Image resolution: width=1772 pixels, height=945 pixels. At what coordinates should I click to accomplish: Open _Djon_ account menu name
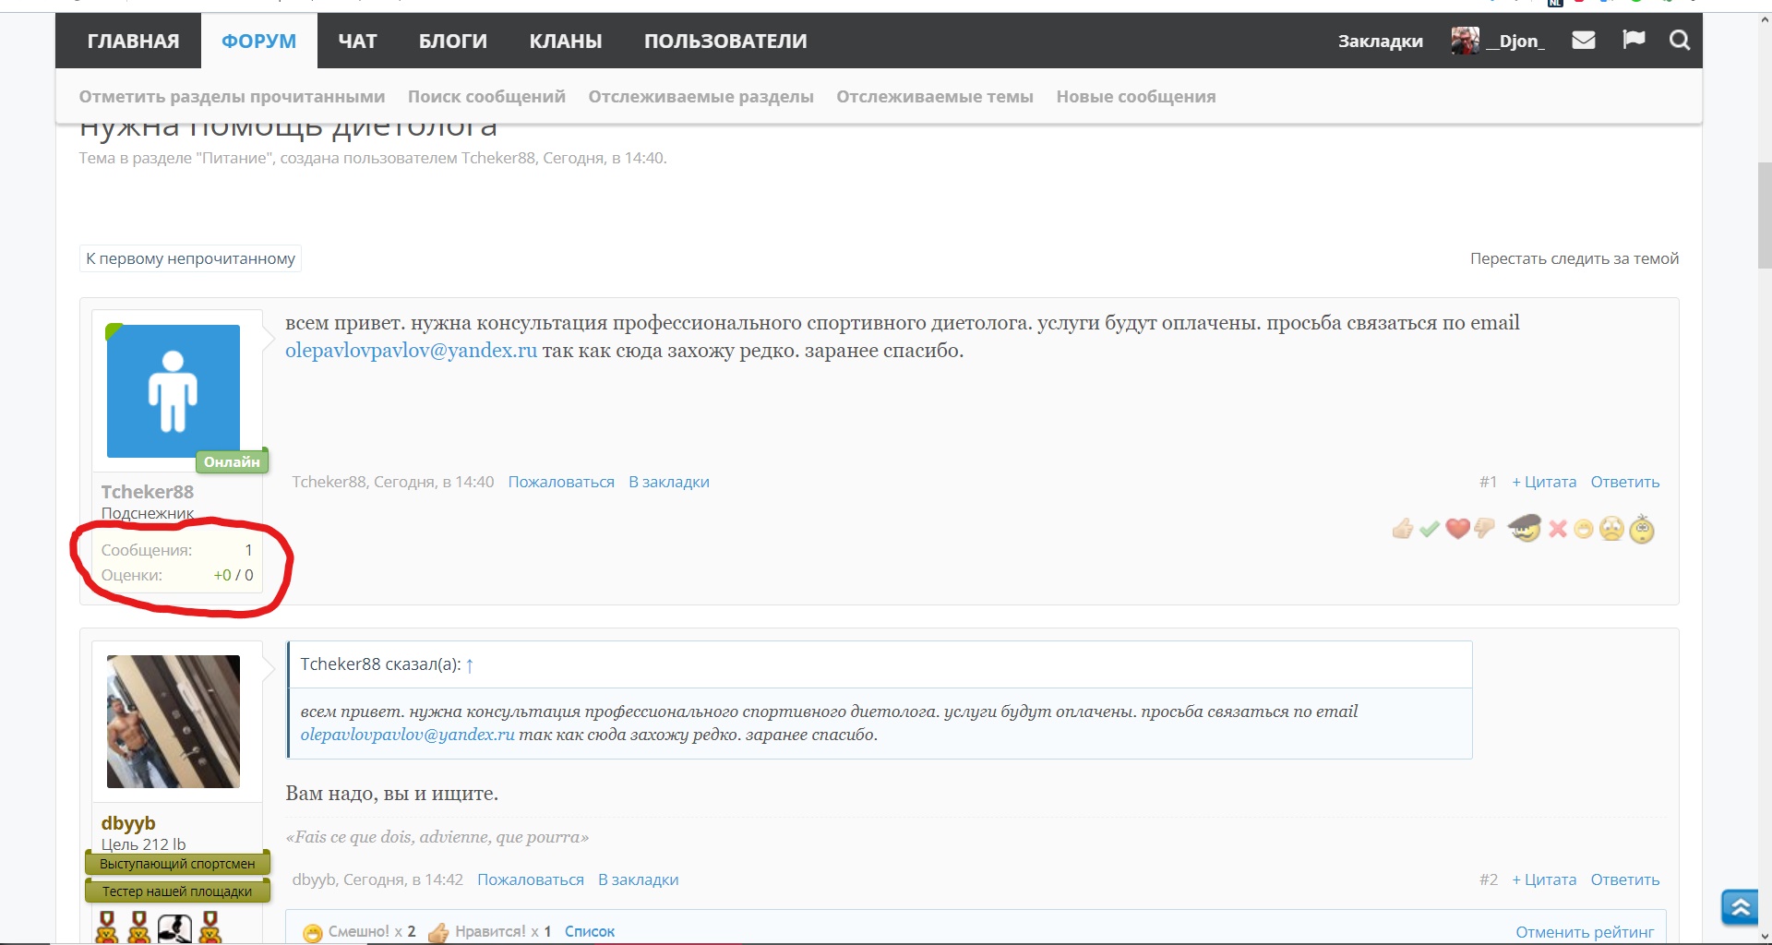point(1515,41)
